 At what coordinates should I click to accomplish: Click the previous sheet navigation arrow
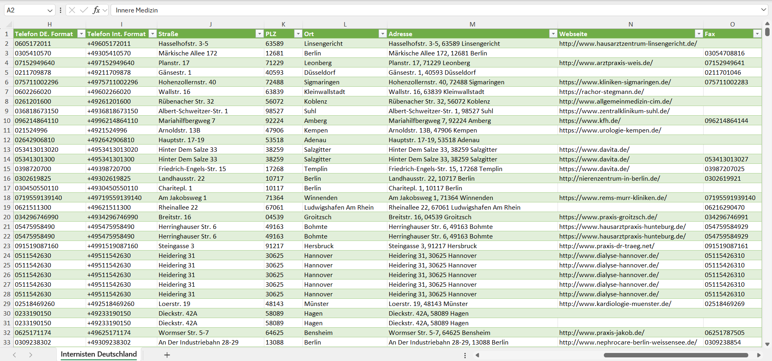(x=14, y=355)
